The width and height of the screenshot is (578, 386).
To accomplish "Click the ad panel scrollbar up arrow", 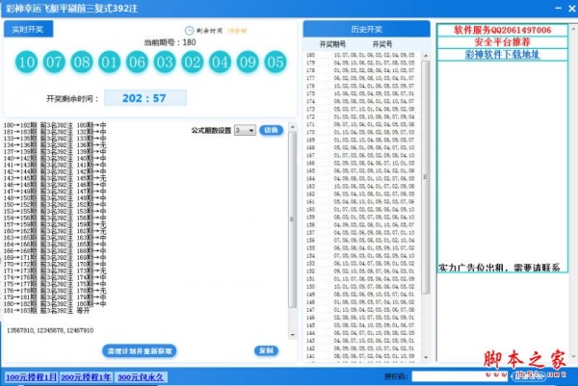I will point(573,28).
